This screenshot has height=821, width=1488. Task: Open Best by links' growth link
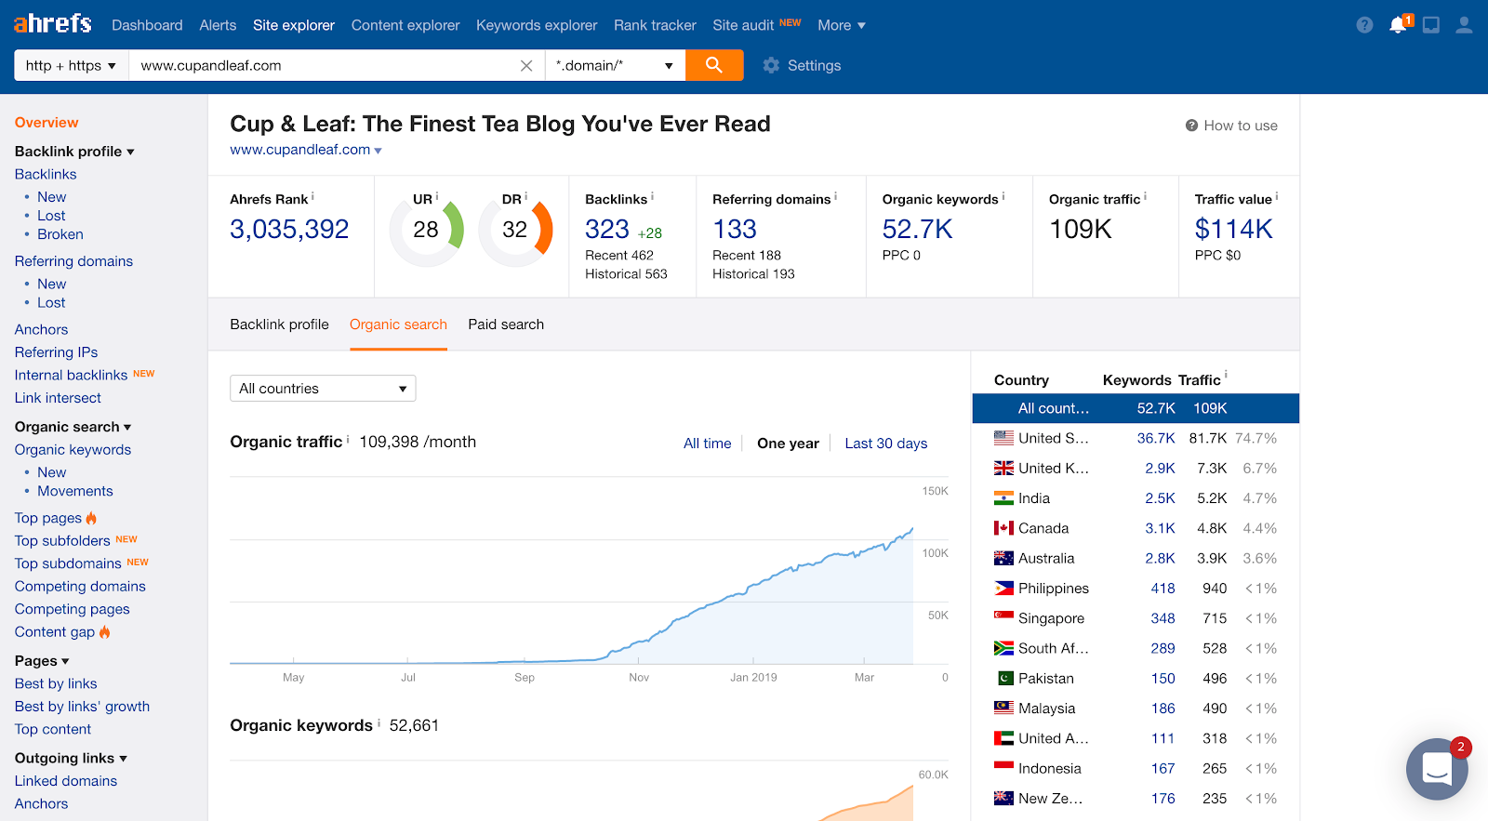[82, 707]
